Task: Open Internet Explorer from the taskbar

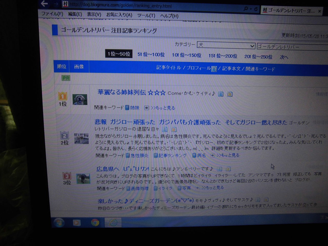Action: (112, 222)
